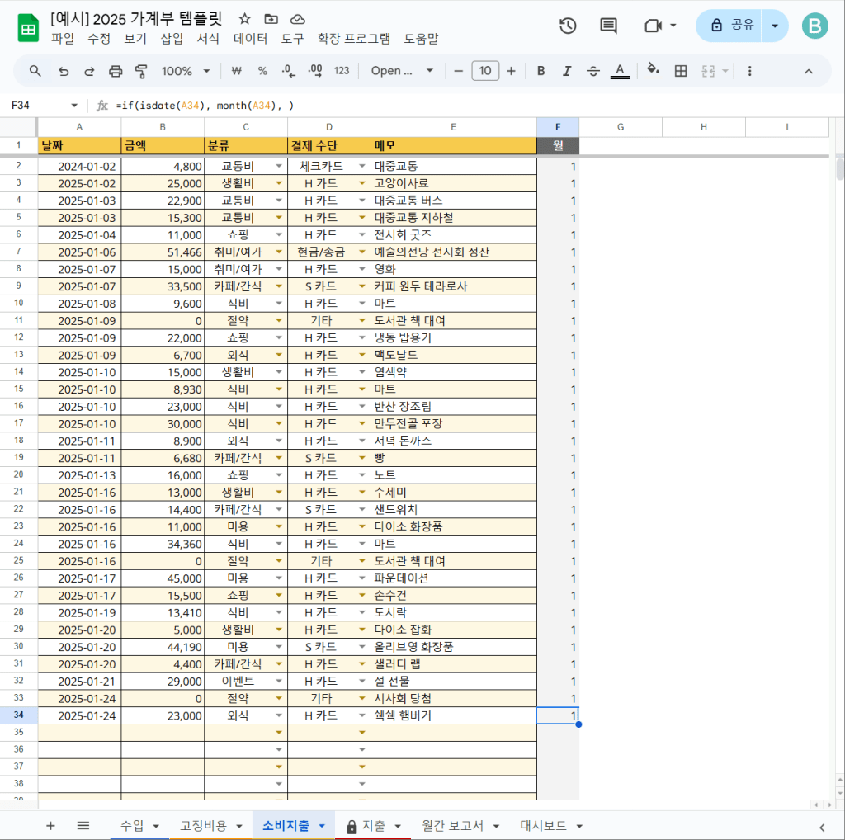Open the 데이터 menu
845x840 pixels.
[250, 38]
